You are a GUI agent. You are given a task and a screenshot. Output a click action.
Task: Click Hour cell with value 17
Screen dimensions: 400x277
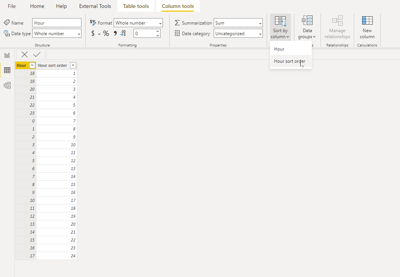point(25,256)
